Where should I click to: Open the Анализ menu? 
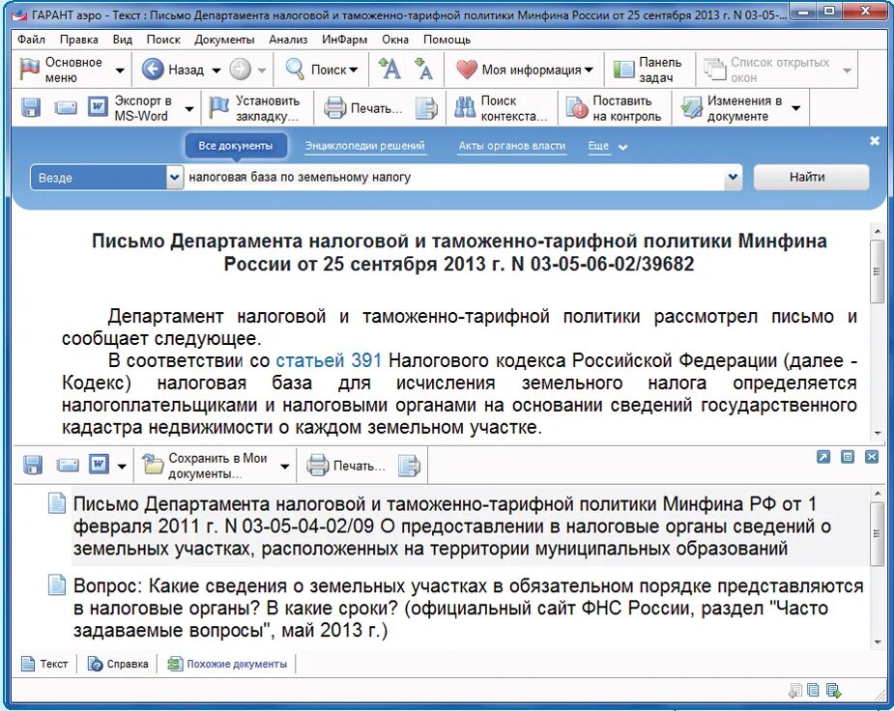coord(288,40)
